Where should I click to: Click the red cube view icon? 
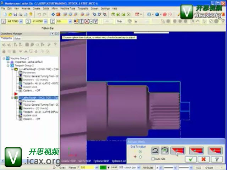pos(165,14)
